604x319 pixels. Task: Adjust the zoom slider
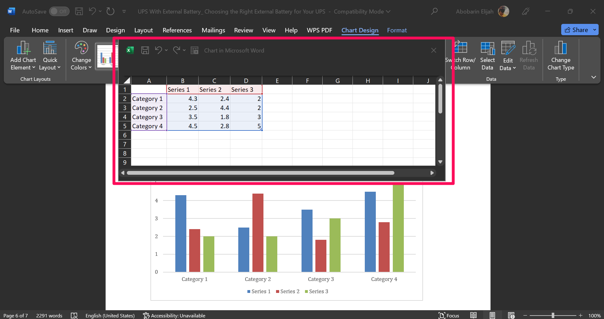point(553,315)
